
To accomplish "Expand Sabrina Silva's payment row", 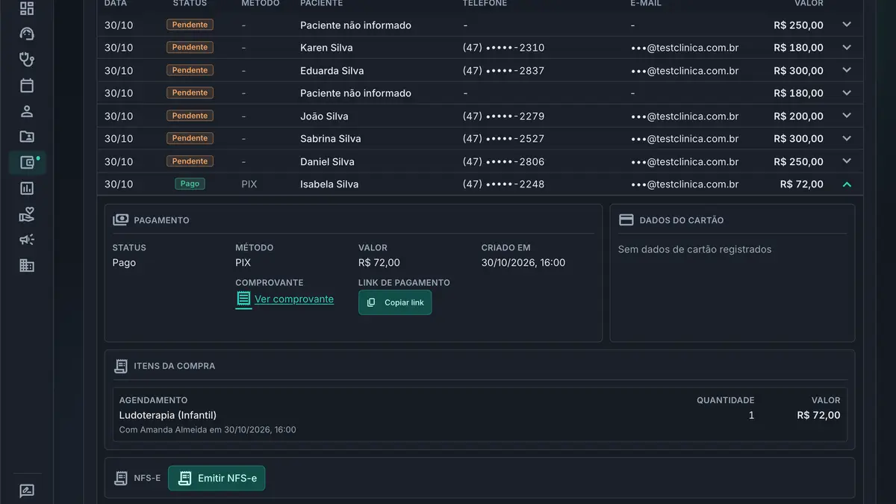I will pyautogui.click(x=847, y=138).
